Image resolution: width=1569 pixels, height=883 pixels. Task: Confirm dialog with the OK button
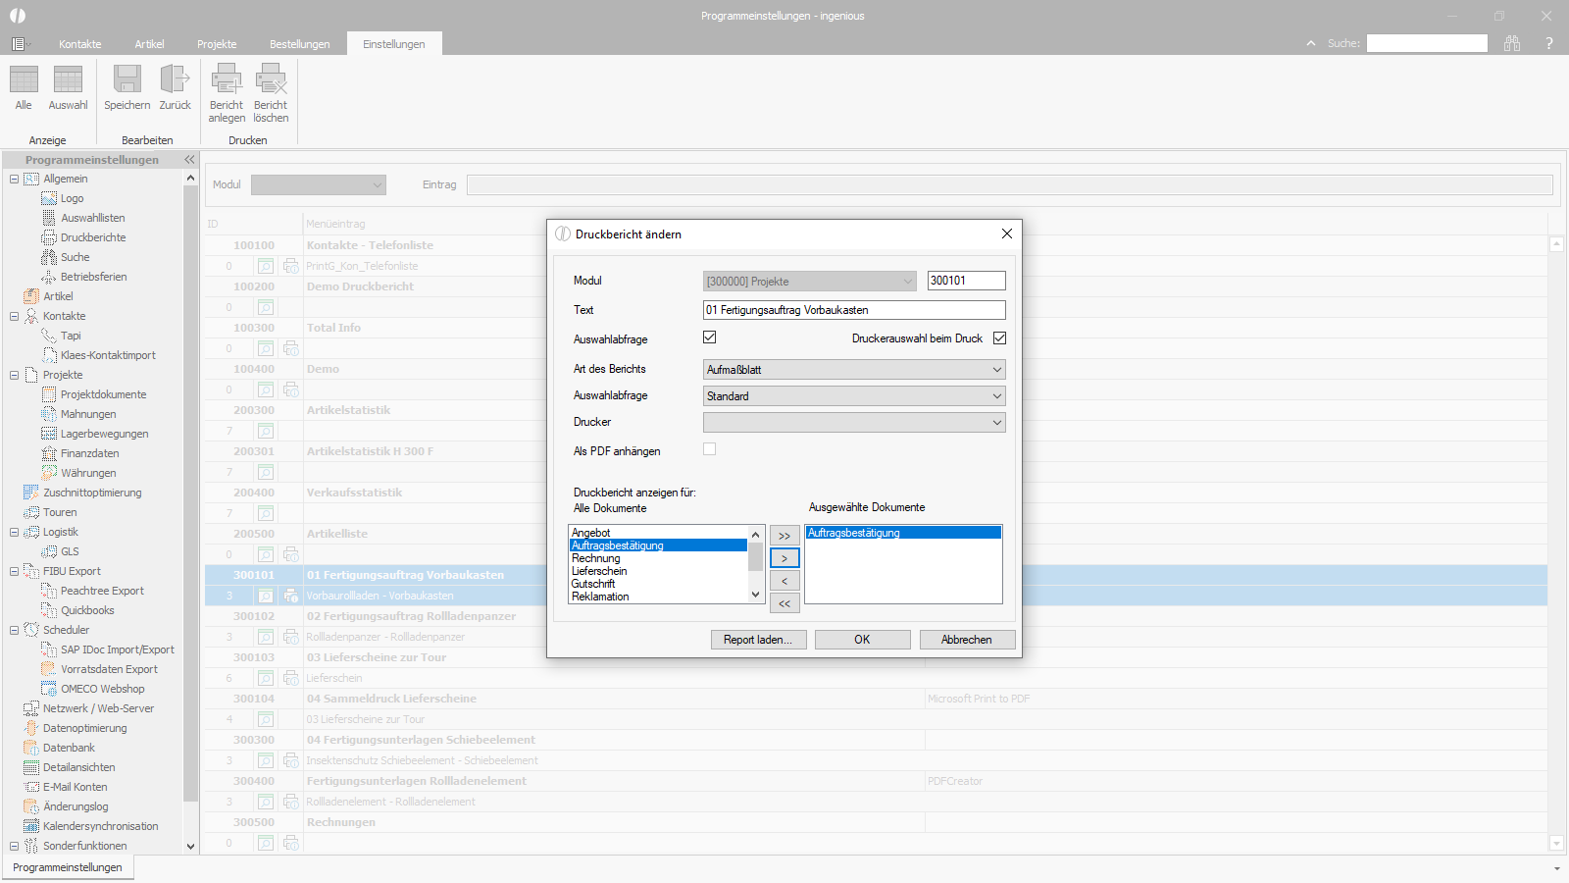pos(862,640)
